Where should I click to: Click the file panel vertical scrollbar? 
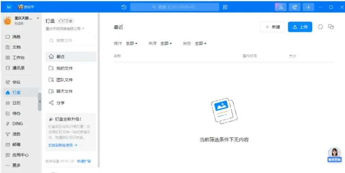(99, 90)
